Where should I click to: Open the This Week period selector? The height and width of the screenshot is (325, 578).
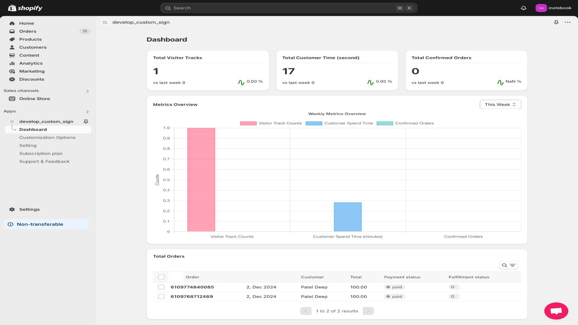(500, 104)
